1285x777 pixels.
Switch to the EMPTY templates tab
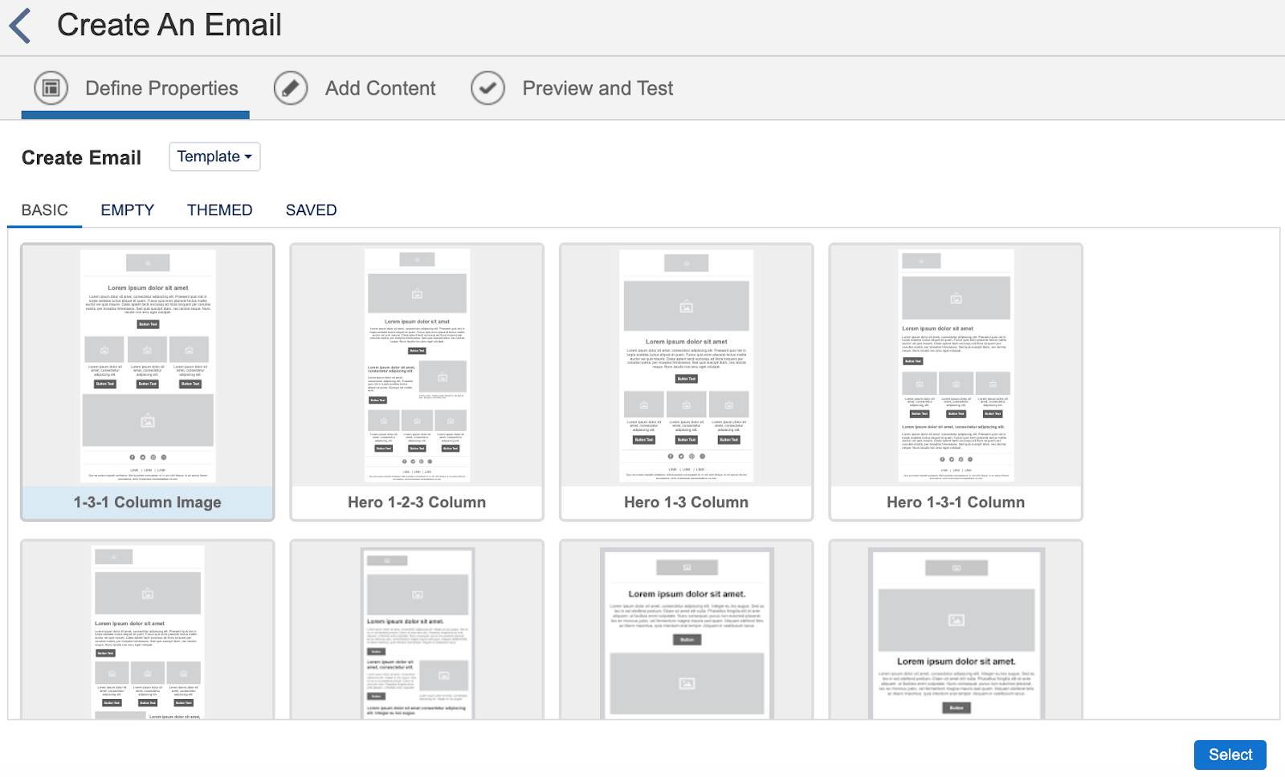click(127, 210)
